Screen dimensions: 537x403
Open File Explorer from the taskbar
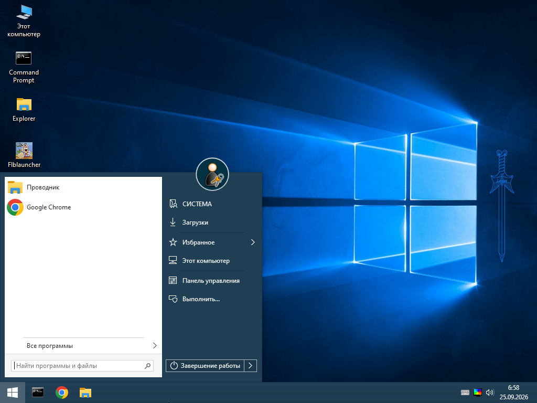pyautogui.click(x=85, y=393)
